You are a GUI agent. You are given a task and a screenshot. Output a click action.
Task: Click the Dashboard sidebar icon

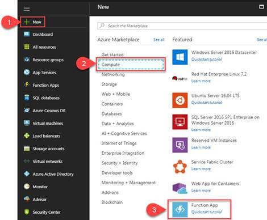27,34
